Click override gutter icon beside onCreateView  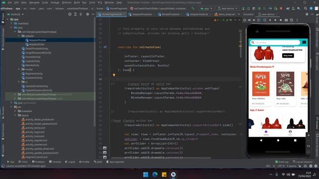point(105,47)
